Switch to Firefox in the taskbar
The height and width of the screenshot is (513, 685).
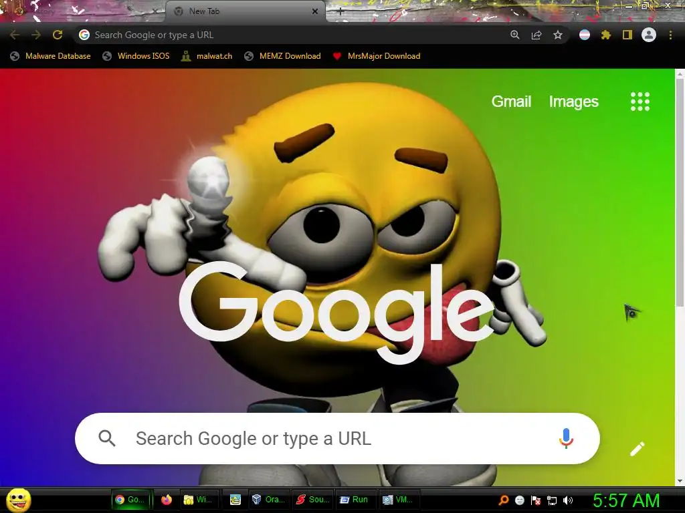pyautogui.click(x=167, y=500)
